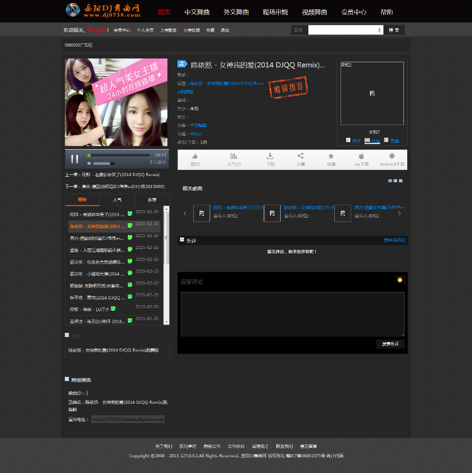
Task: Play 钟子炫 song in playlist
Action: [97, 298]
